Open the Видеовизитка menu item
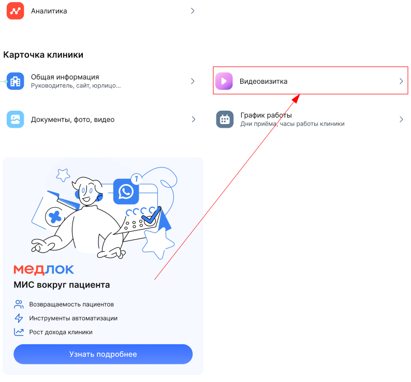This screenshot has height=382, width=411. point(311,80)
